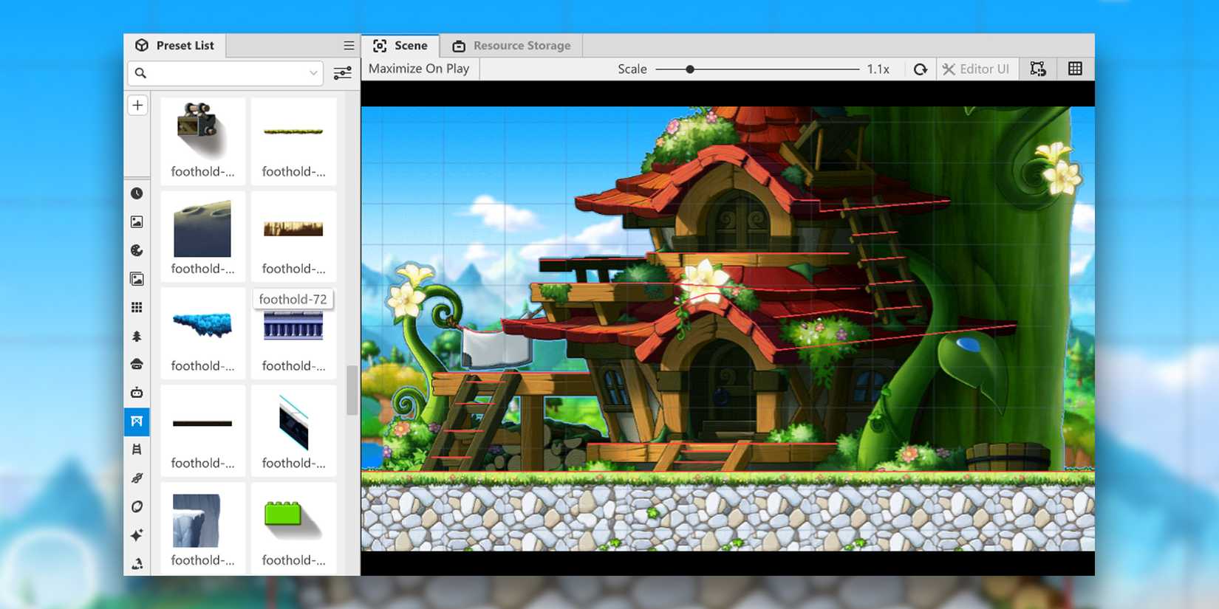1219x609 pixels.
Task: Toggle the grid display in the scene
Action: [x=1075, y=69]
